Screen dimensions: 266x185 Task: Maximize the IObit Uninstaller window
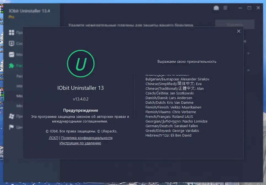249,8
